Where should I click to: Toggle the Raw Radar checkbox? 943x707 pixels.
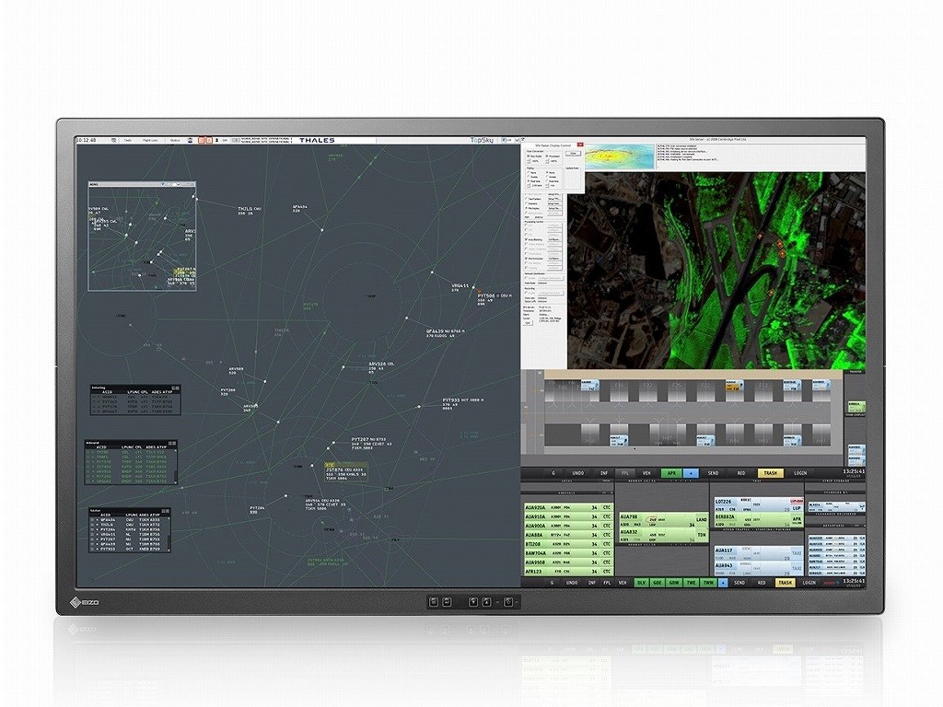tap(528, 156)
